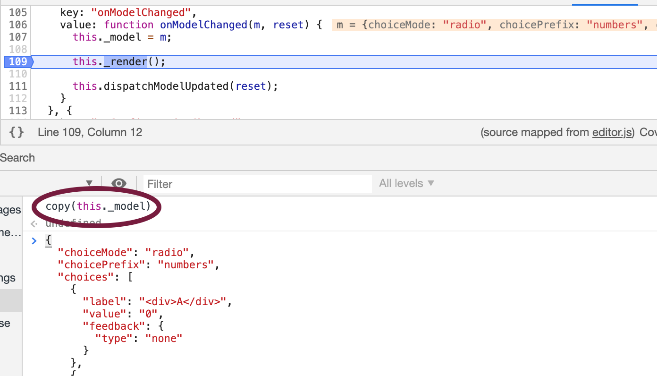Image resolution: width=657 pixels, height=376 pixels.
Task: Click gutter line number 113
Action: click(x=18, y=111)
